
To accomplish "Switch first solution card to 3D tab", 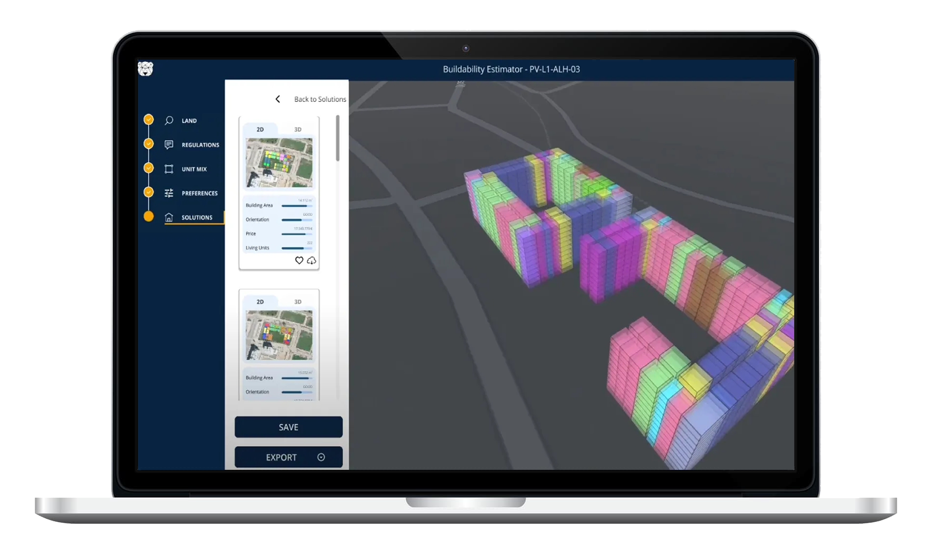I will click(x=299, y=129).
